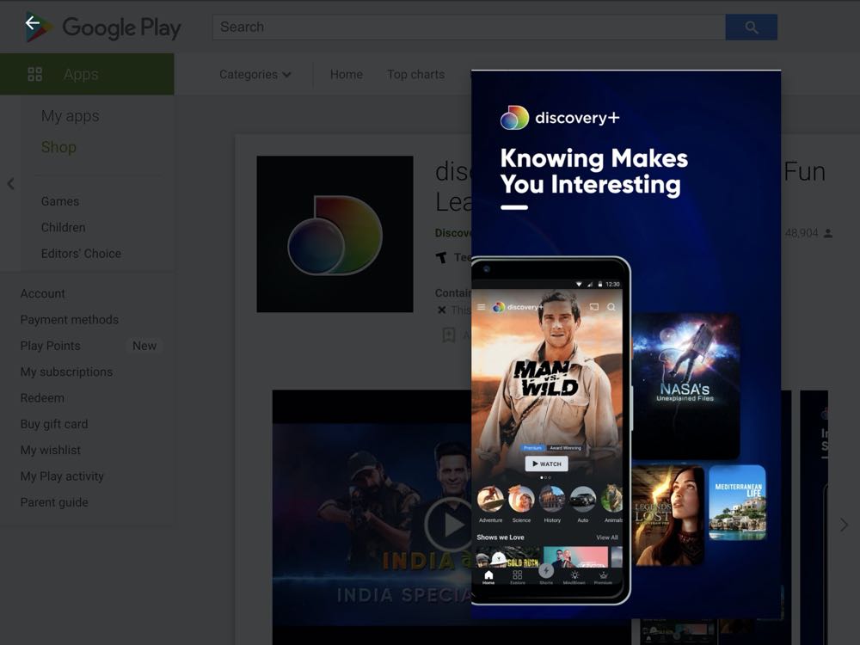Image resolution: width=860 pixels, height=645 pixels.
Task: Open My wishlist link
Action: (x=51, y=450)
